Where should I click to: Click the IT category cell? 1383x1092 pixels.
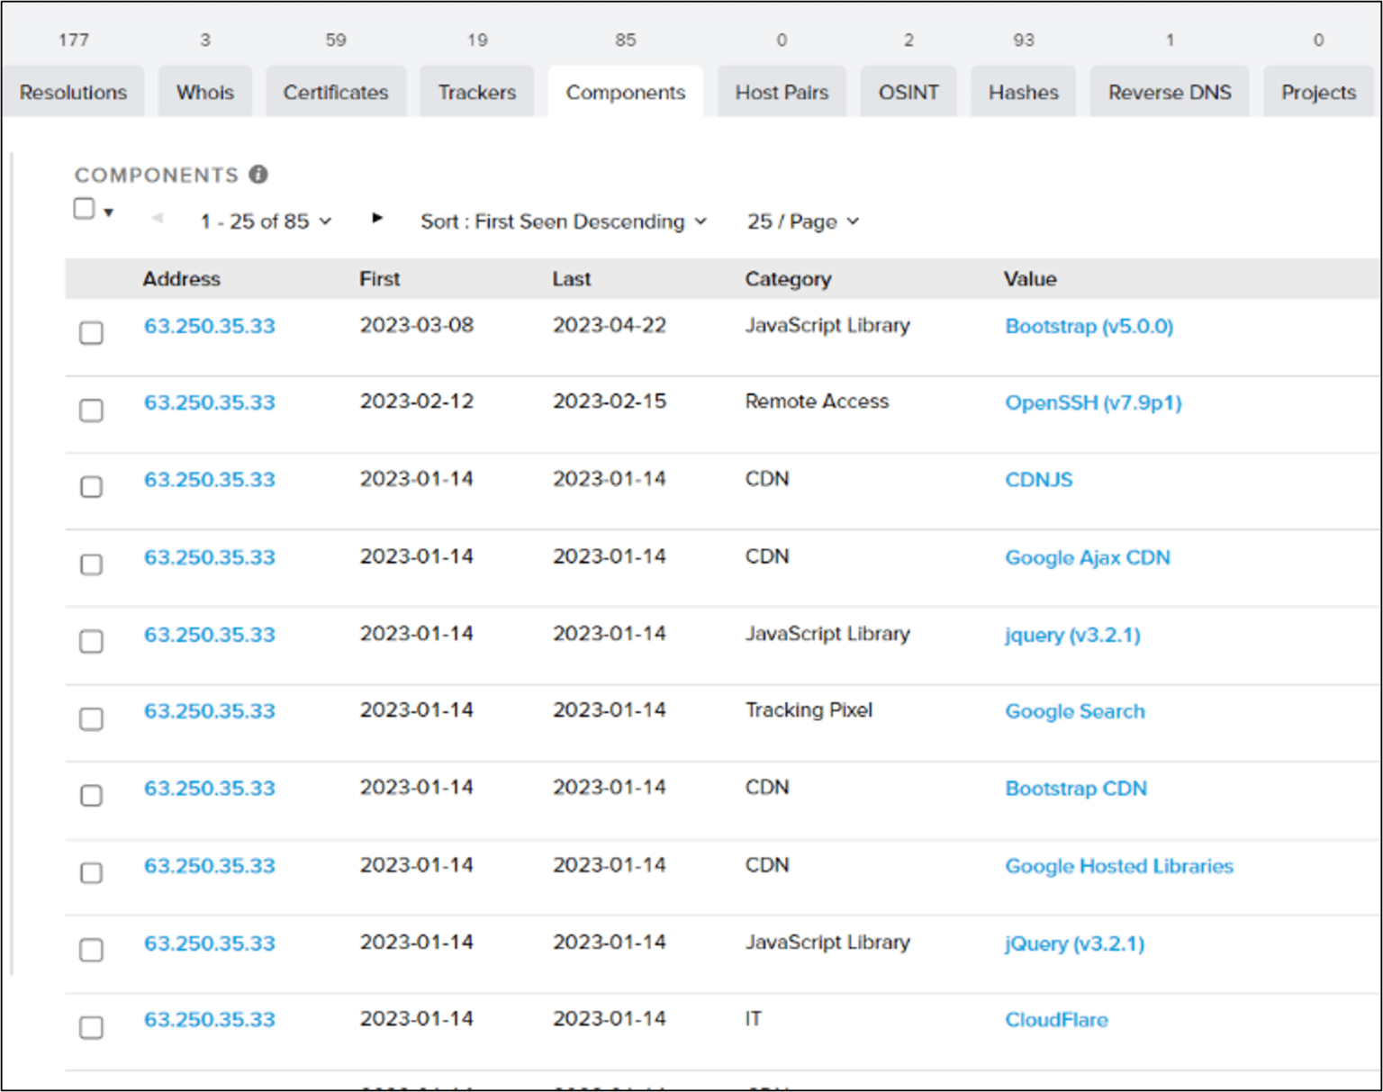click(753, 1019)
